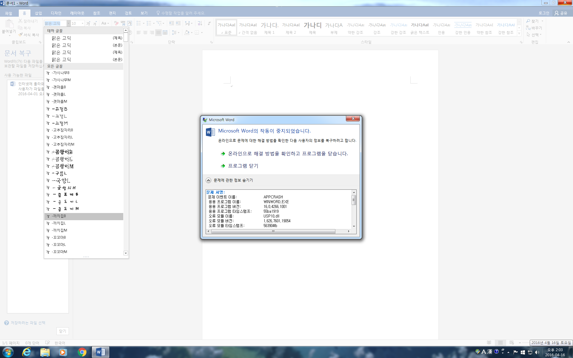Click the Format Painter (서식 복사) brush
This screenshot has width=573, height=358.
coord(20,35)
